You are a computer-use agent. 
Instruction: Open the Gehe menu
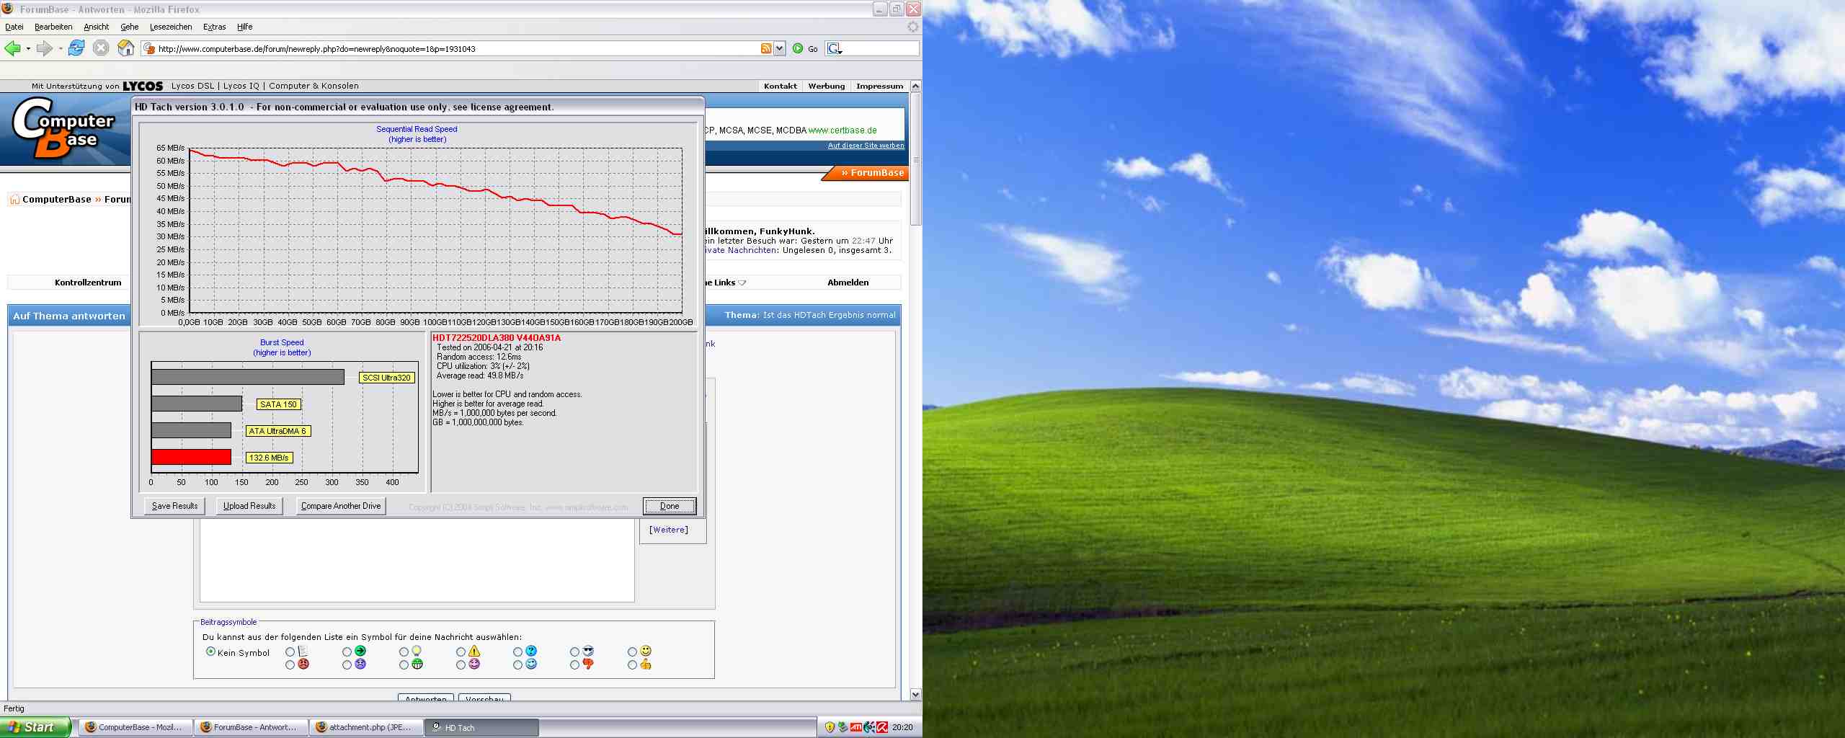click(x=130, y=27)
